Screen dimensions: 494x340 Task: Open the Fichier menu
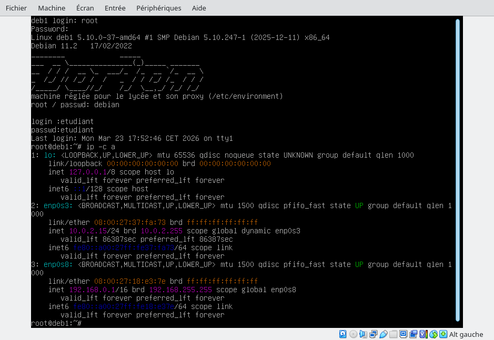click(x=16, y=8)
